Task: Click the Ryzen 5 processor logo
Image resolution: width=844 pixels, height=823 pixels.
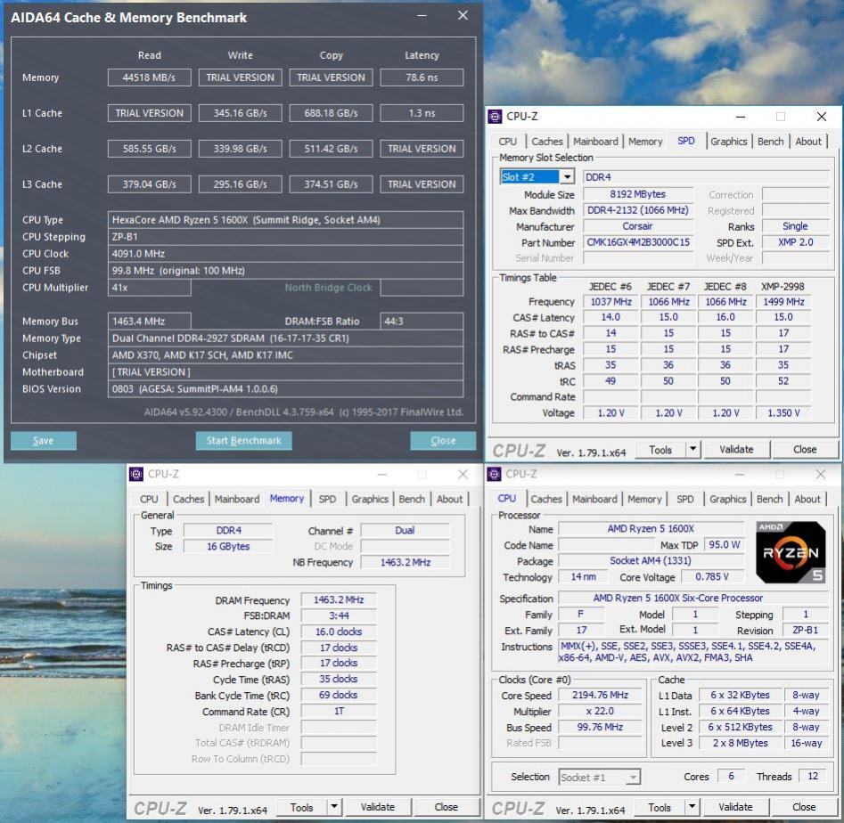Action: coord(791,552)
